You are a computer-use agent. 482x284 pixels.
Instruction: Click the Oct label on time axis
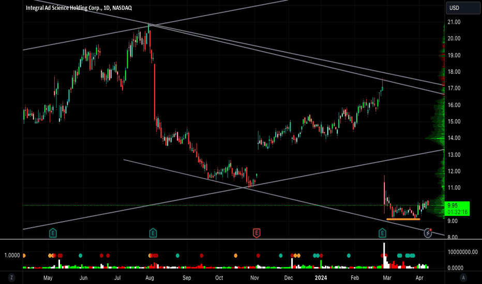pyautogui.click(x=219, y=278)
